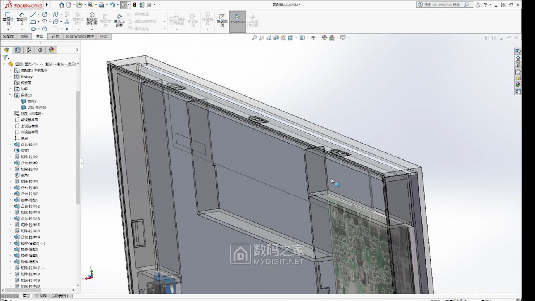The image size is (535, 301).
Task: Switch to the MBD ribbon tab
Action: pos(104,36)
